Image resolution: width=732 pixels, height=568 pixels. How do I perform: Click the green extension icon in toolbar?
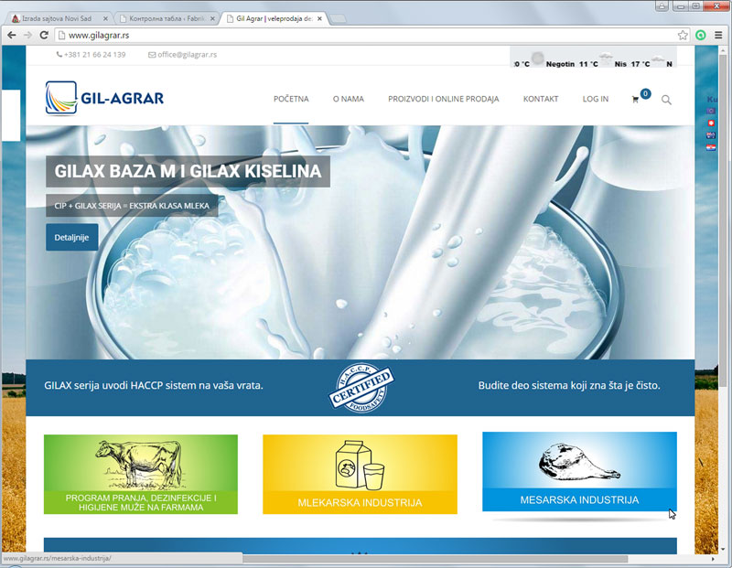tap(701, 35)
